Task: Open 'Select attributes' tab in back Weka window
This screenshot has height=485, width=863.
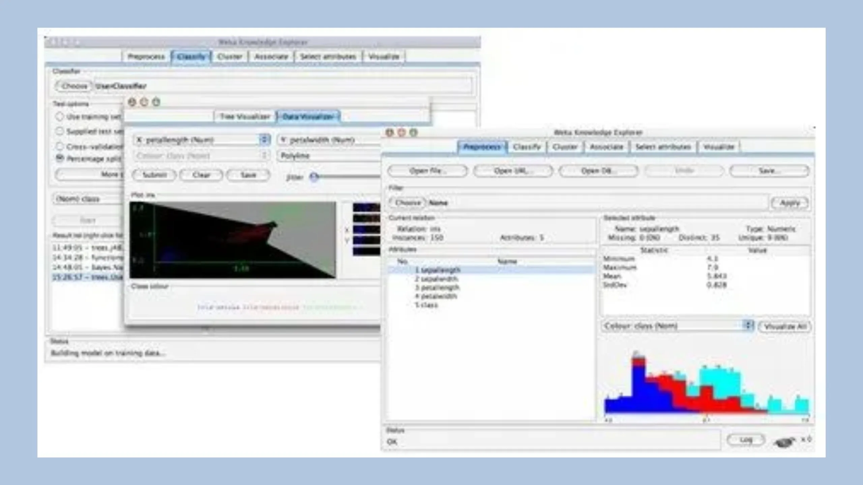Action: coord(328,57)
